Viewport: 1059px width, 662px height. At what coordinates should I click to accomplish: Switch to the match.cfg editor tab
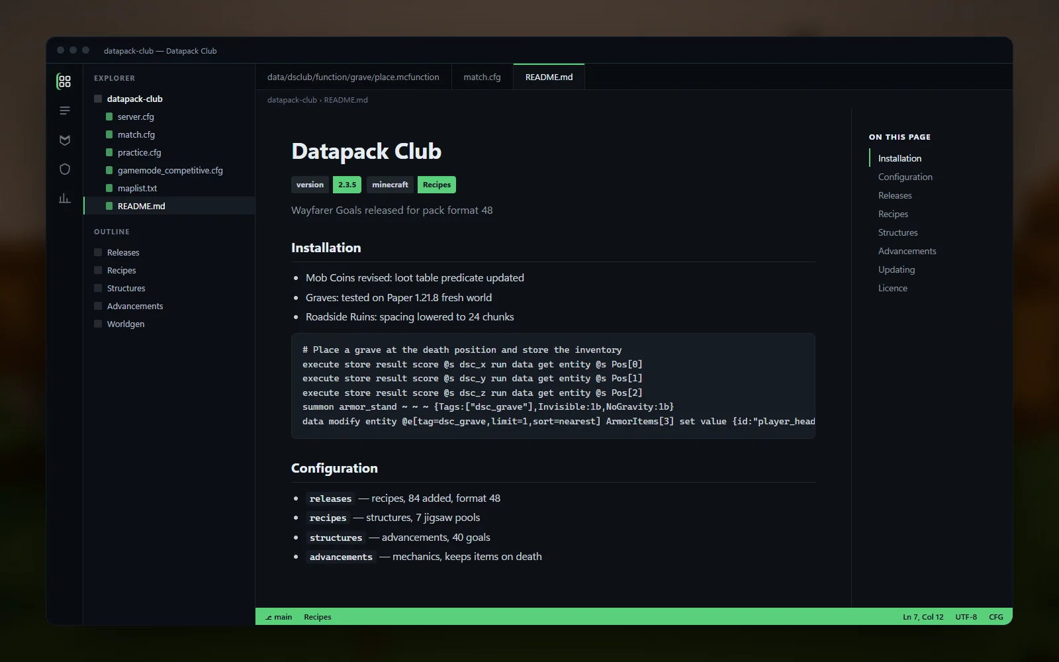482,77
